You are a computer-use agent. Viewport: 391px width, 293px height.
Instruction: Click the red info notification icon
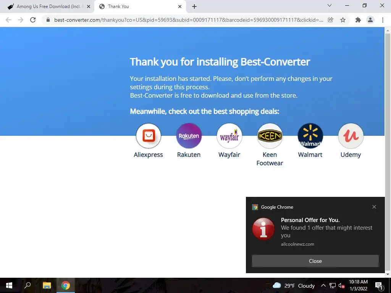(263, 229)
